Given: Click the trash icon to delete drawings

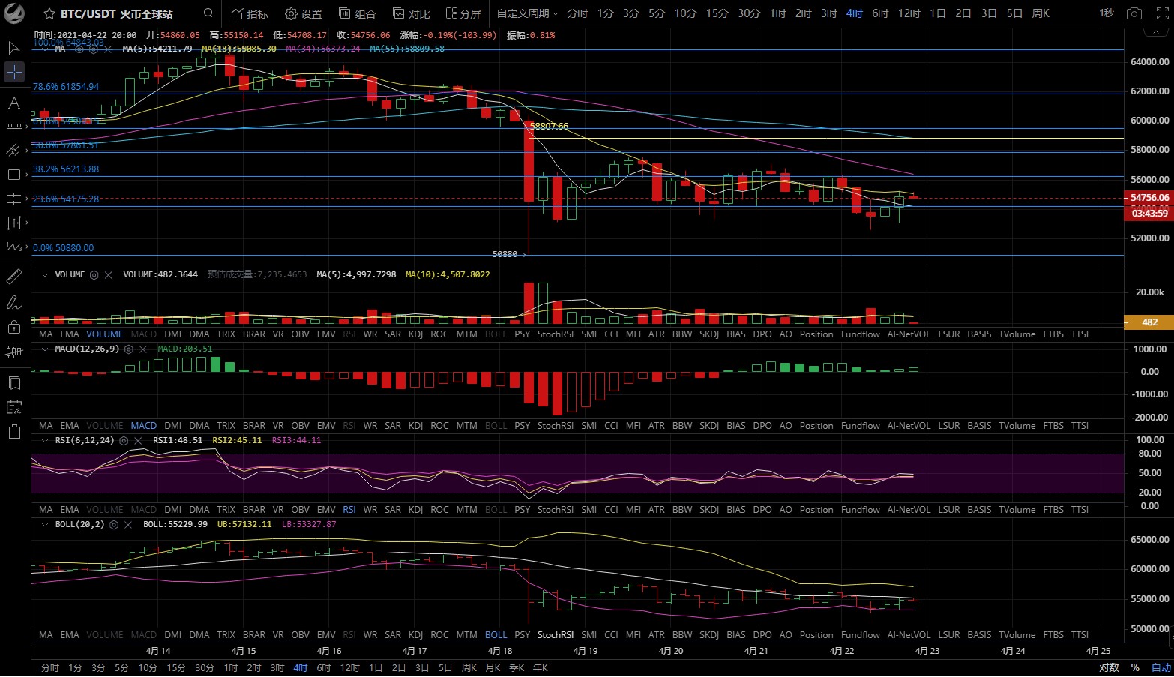Looking at the screenshot, I should [13, 431].
